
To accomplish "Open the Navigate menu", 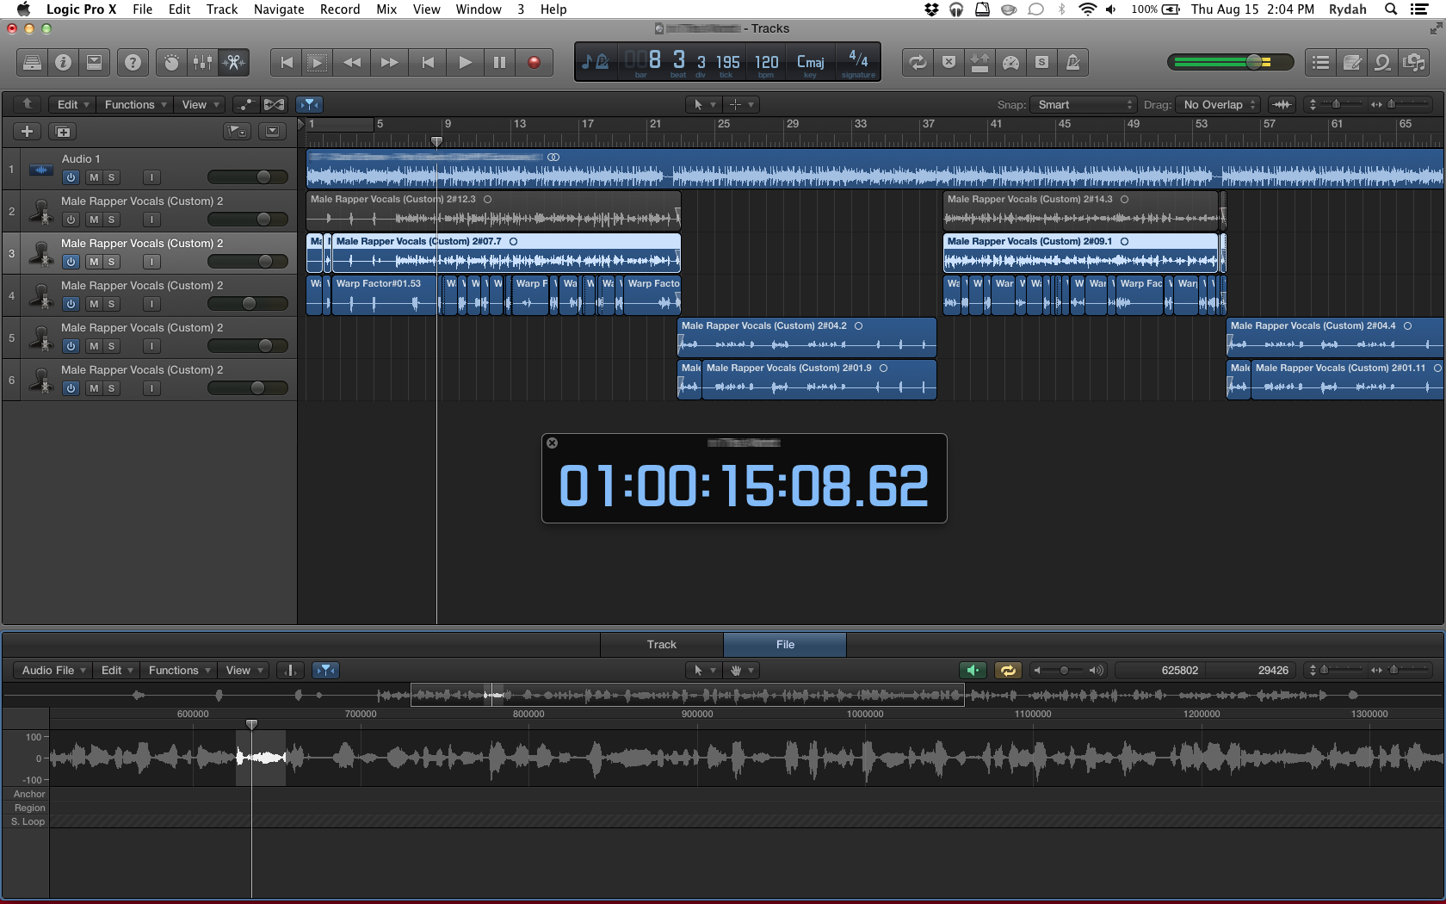I will coord(278,9).
